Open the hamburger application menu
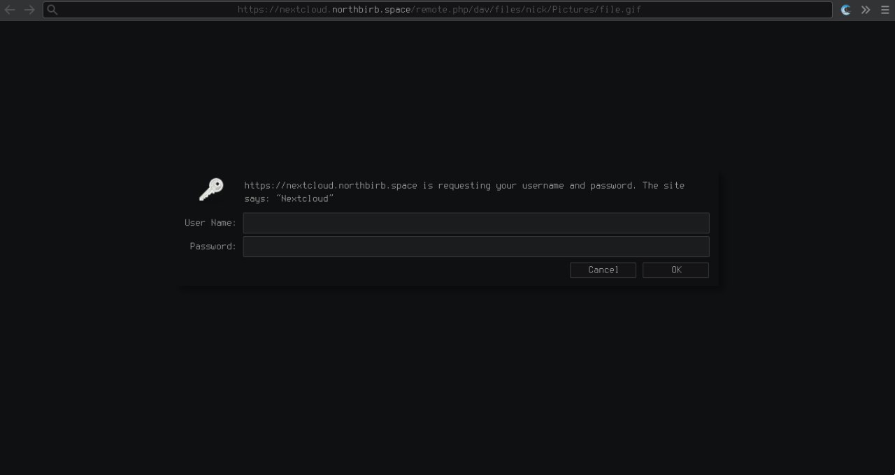The width and height of the screenshot is (895, 475). (885, 10)
